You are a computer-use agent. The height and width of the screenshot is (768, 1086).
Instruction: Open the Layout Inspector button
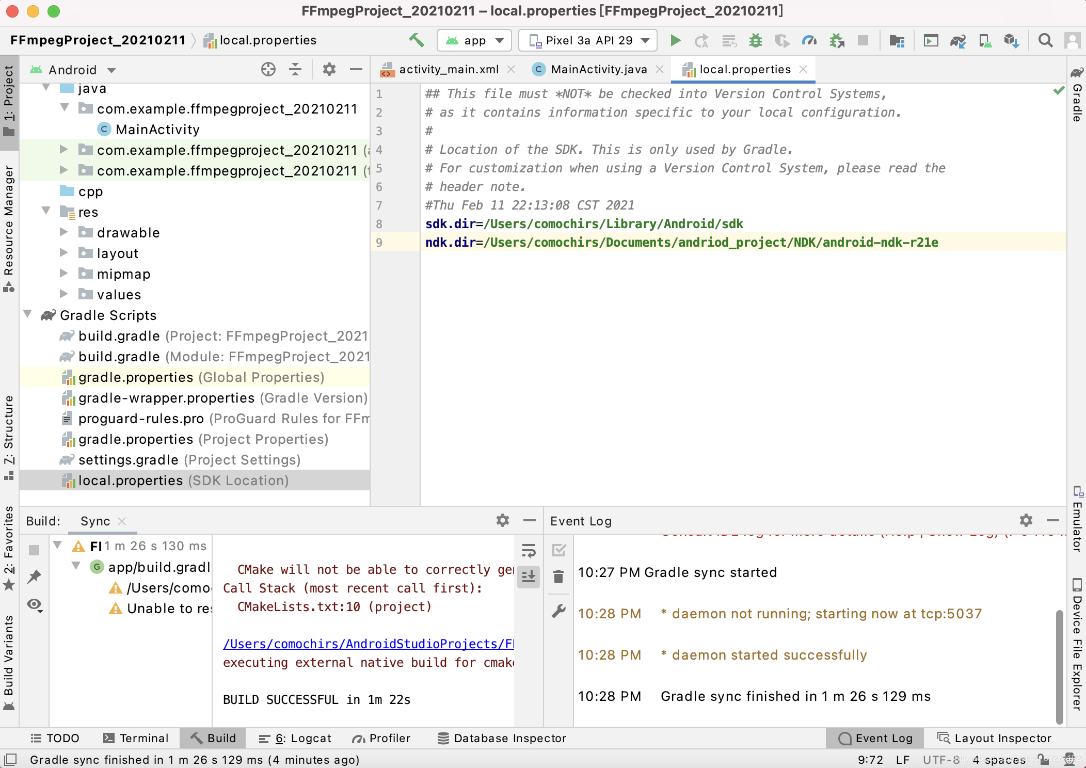click(995, 738)
